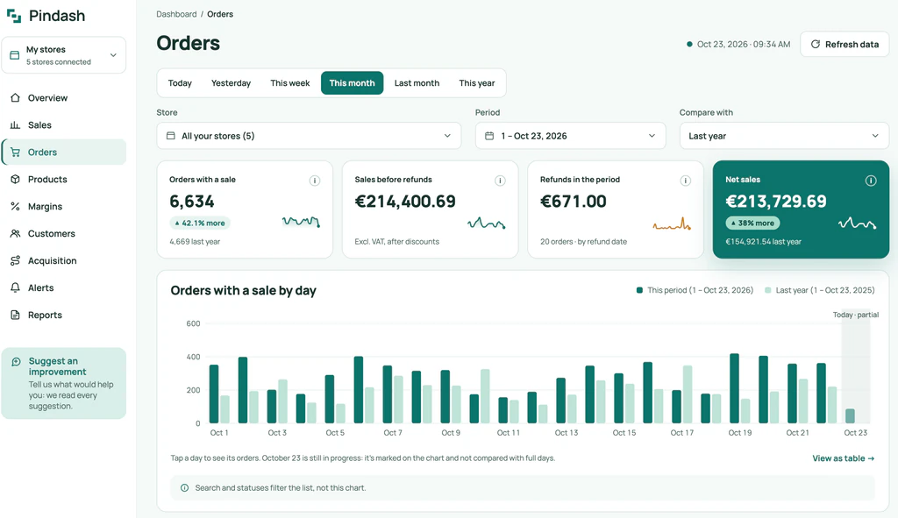Viewport: 898px width, 518px height.
Task: Click the Sales bar-chart icon
Action: coord(16,124)
